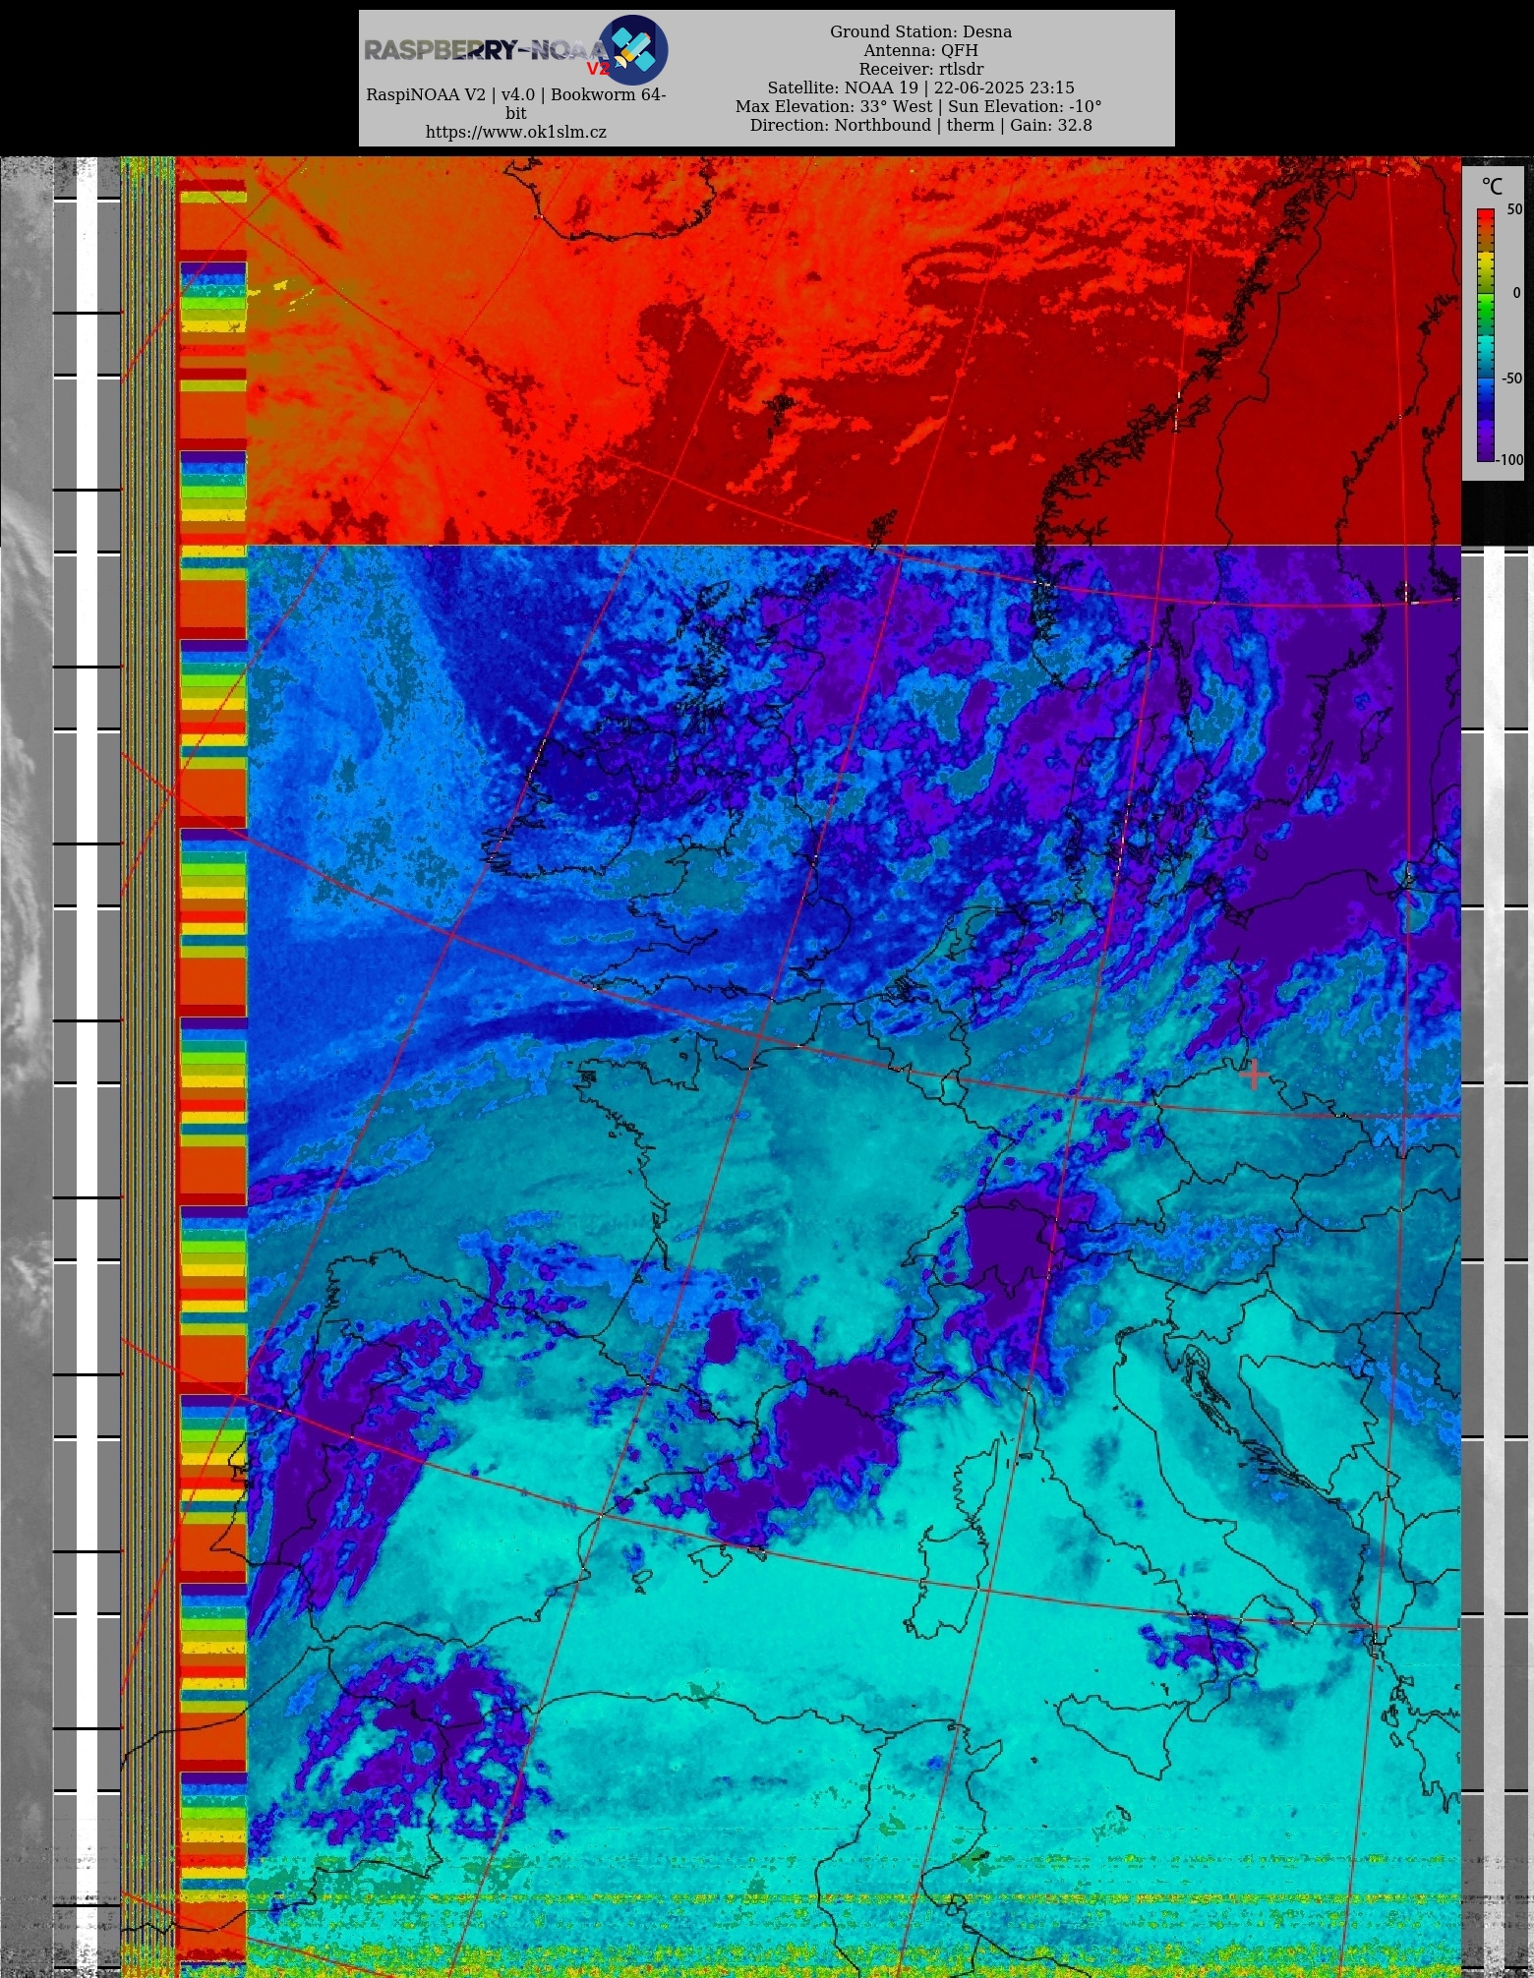The image size is (1534, 1978).
Task: Click the red cross ground station marker
Action: (1253, 1075)
